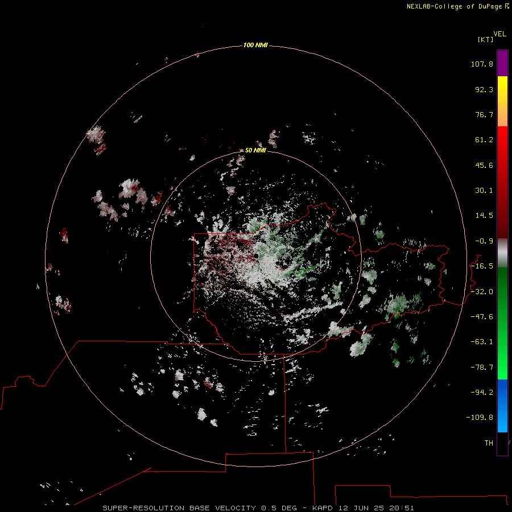Click the -94.2 velocity scale value
512x512 pixels.
coord(482,393)
